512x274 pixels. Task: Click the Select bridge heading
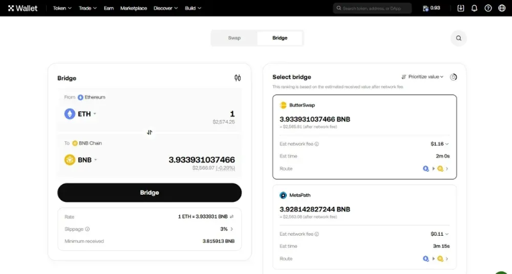pos(292,77)
